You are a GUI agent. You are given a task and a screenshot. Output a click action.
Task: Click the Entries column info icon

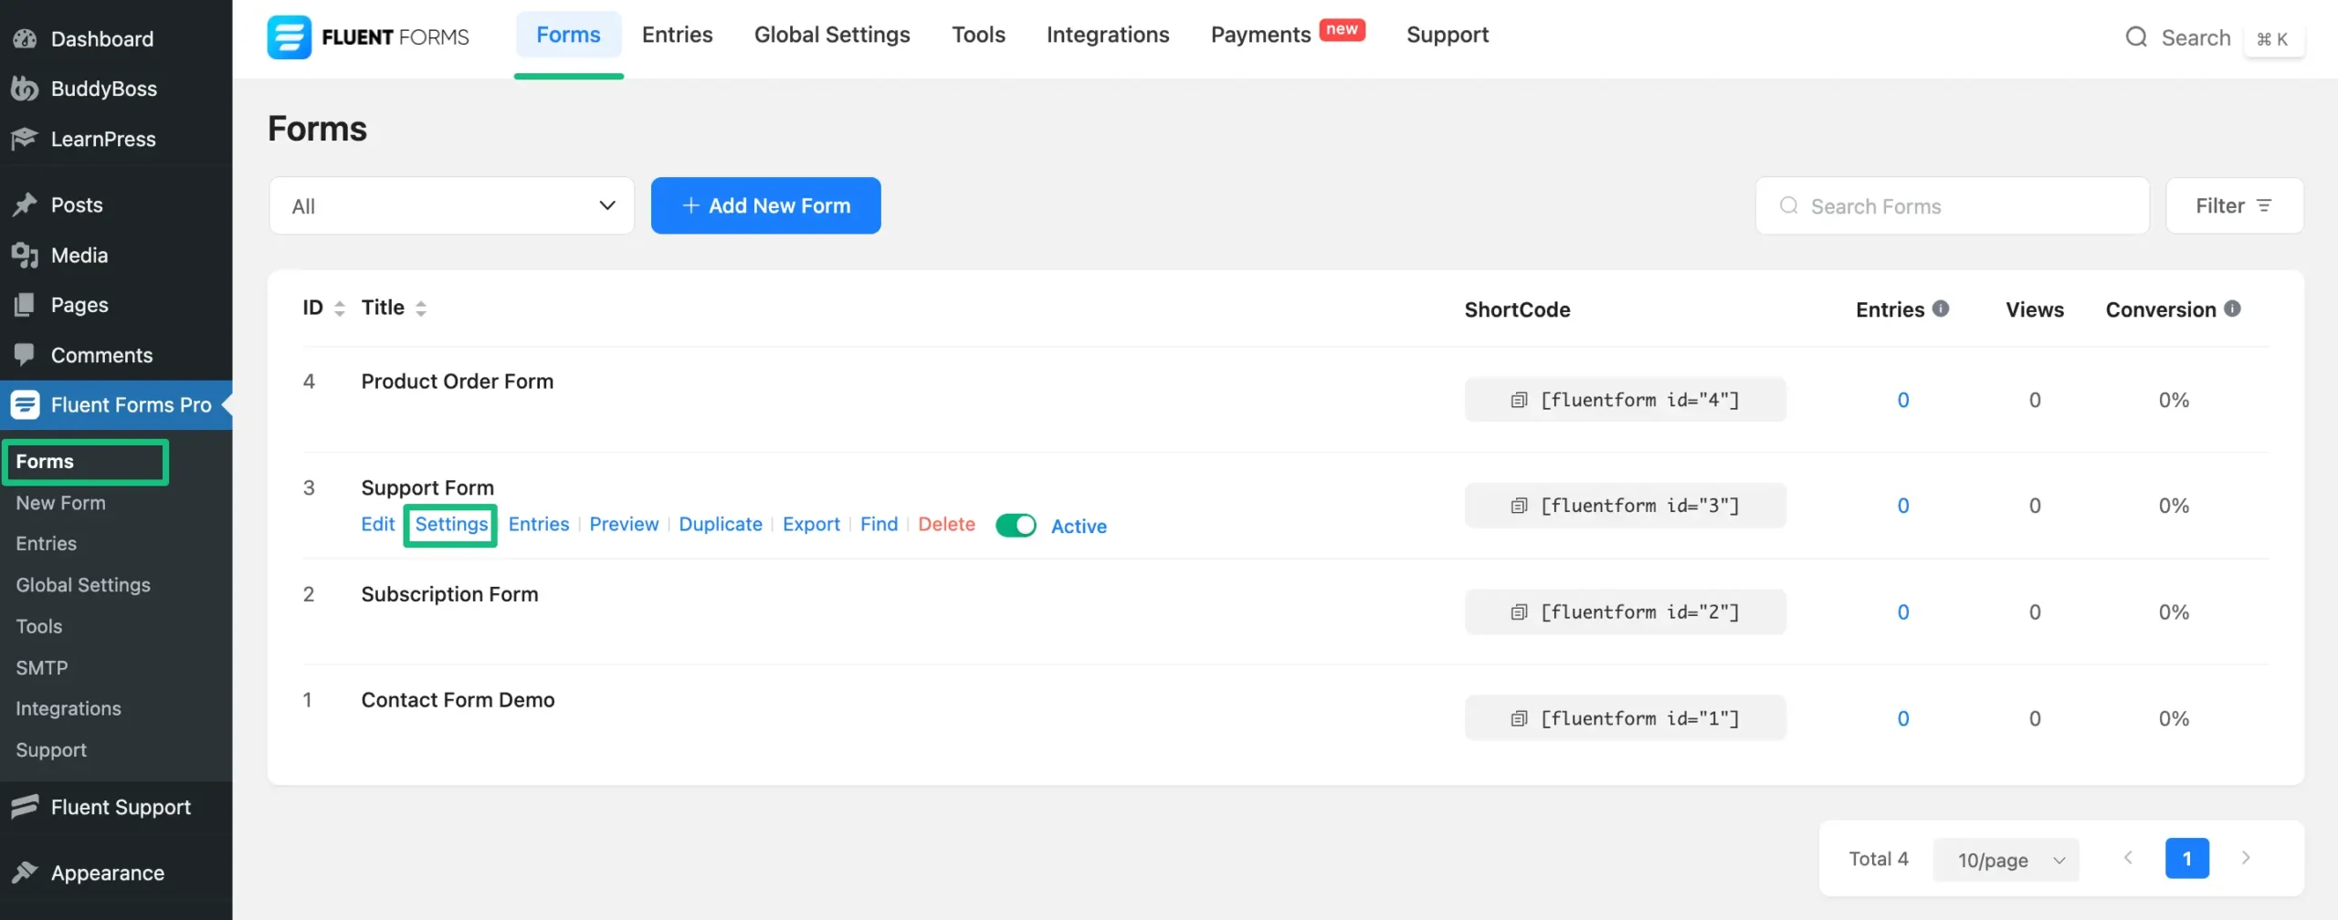pos(1942,308)
